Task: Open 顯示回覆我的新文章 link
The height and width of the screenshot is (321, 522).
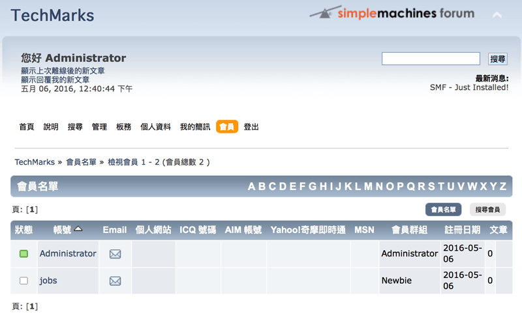Action: [55, 79]
